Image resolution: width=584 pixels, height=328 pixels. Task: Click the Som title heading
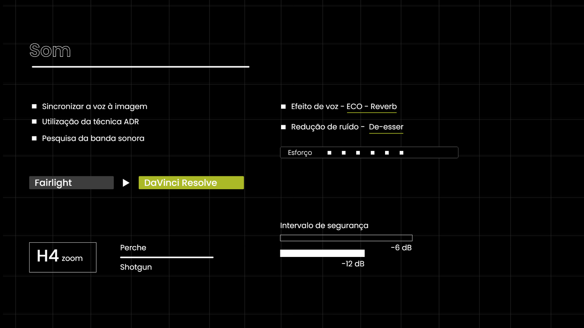tap(50, 50)
